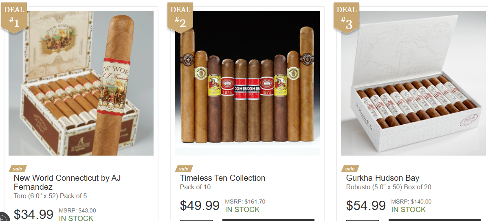Click IN STOCK under the Gurkha Hudson Bay MSRP
This screenshot has height=221, width=488.
408,210
